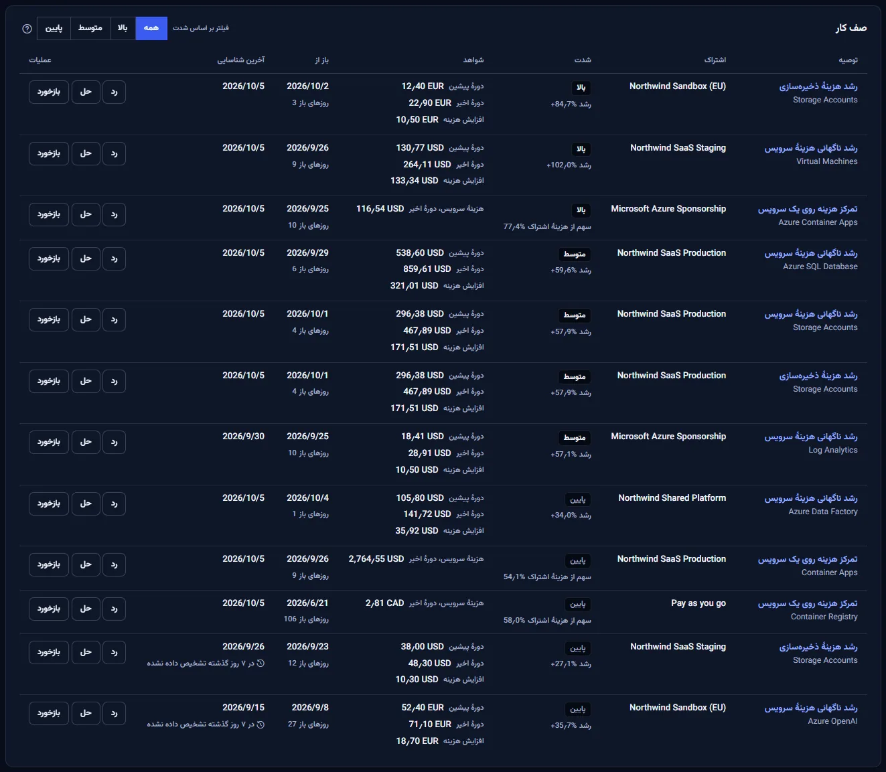Click the clock icon in the 2026/9/26 detection row

pyautogui.click(x=261, y=664)
